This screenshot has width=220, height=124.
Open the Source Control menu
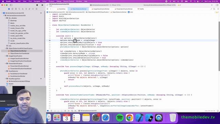pos(69,1)
